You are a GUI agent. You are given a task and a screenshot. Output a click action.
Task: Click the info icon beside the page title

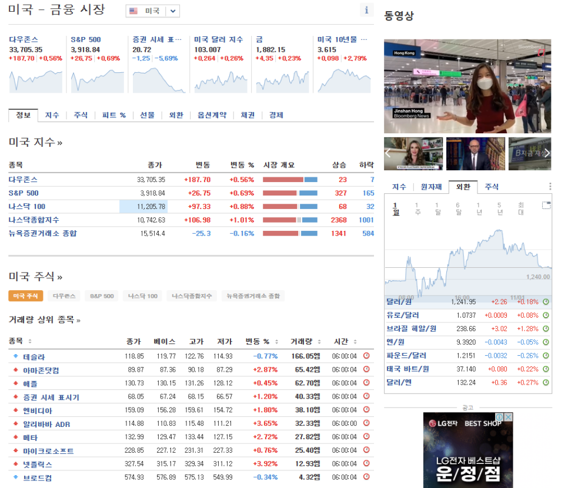366,10
